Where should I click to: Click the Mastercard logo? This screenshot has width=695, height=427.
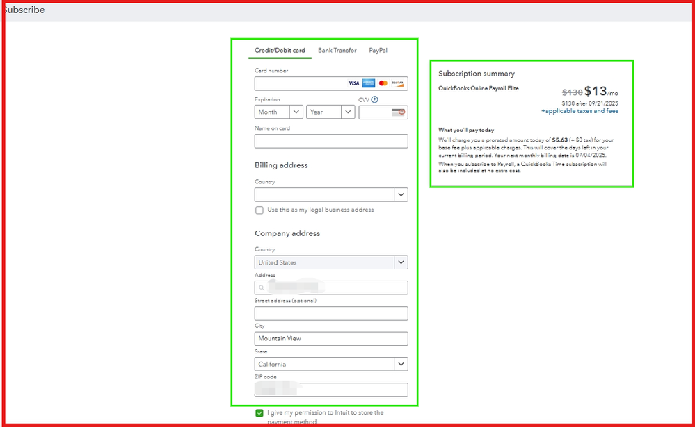383,83
